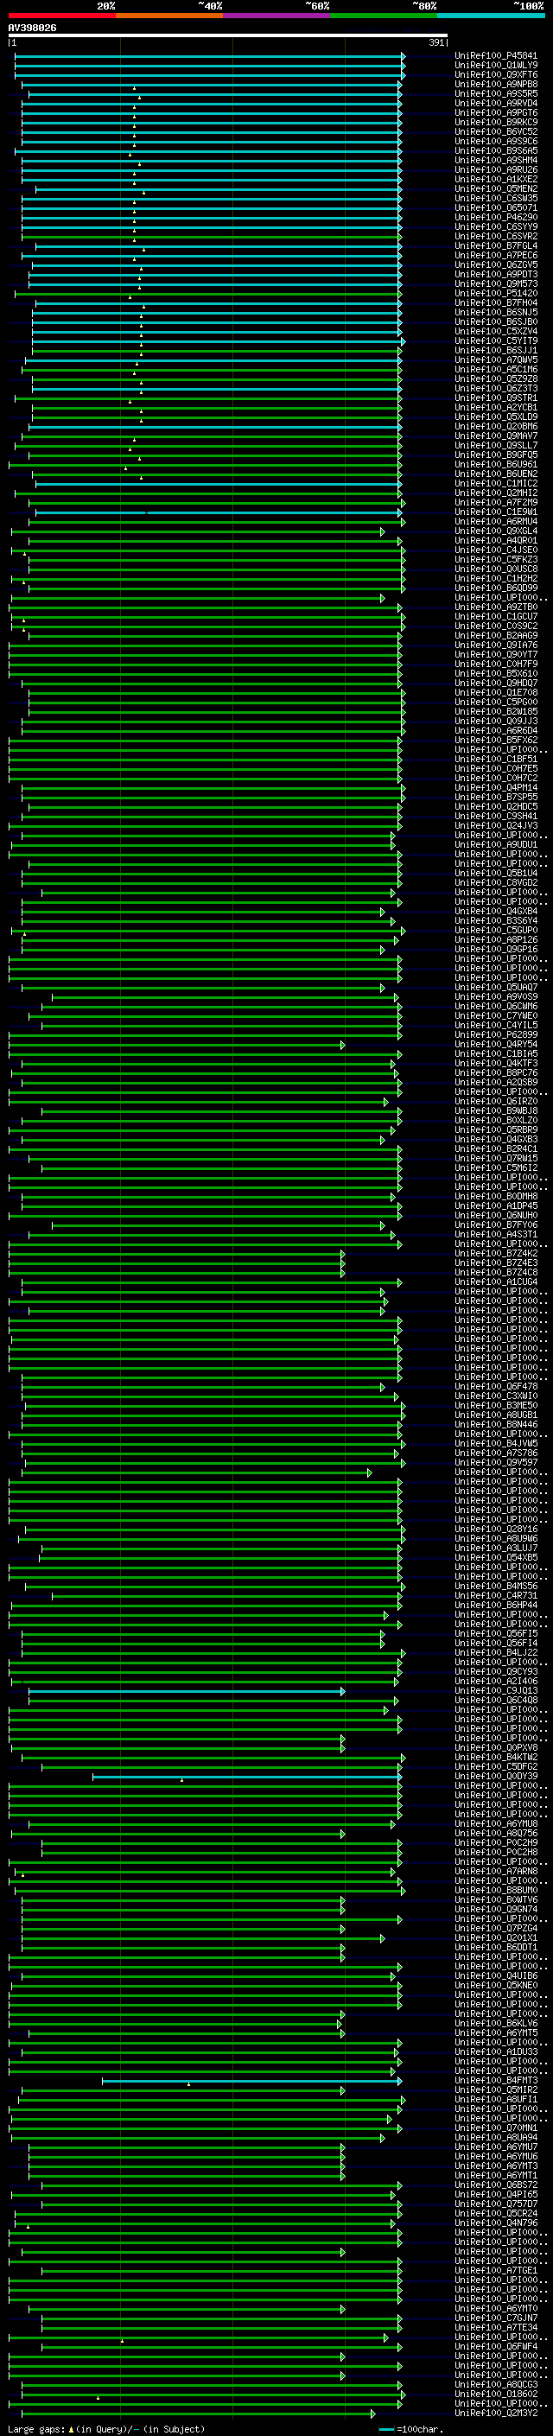
Task: Select hit label UniRef100_B3S6Y4
Action: tap(496, 921)
